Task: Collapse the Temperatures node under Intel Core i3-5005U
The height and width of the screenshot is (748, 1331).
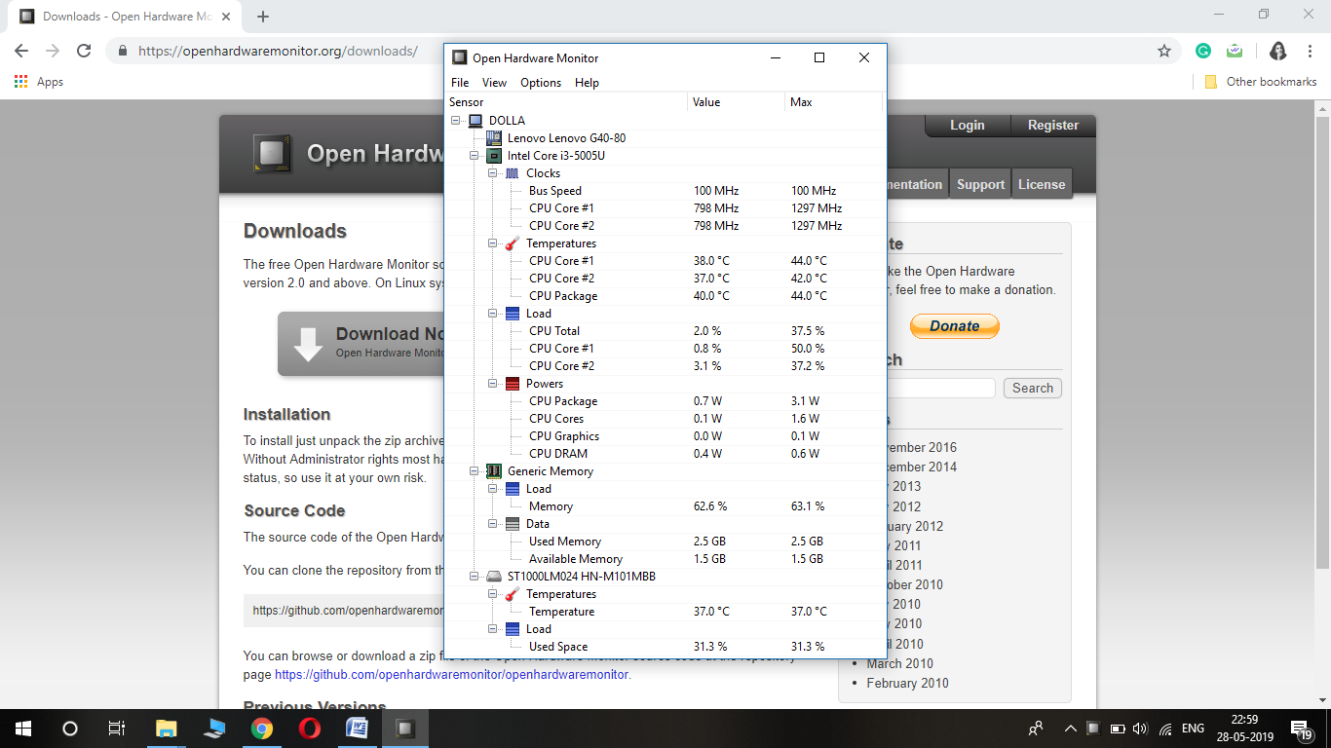Action: [x=493, y=243]
